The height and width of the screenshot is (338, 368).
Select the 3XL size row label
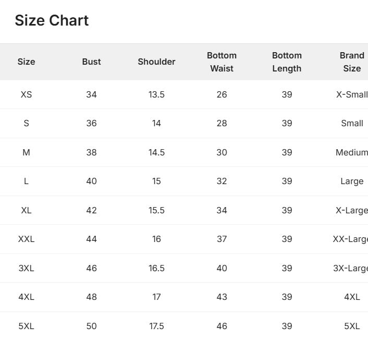coord(26,268)
